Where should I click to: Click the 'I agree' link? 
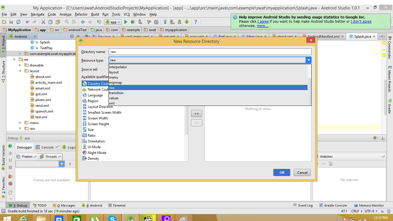coord(263,22)
